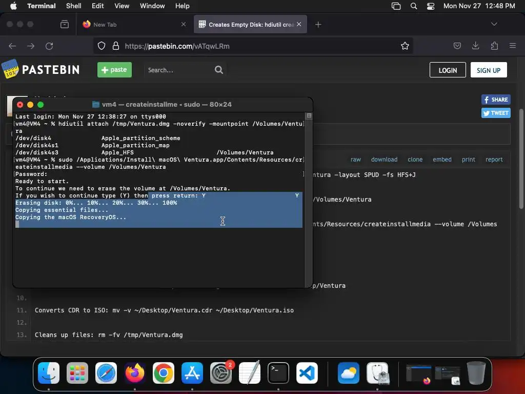
Task: Expand the list all tabs chevron
Action: (x=494, y=24)
